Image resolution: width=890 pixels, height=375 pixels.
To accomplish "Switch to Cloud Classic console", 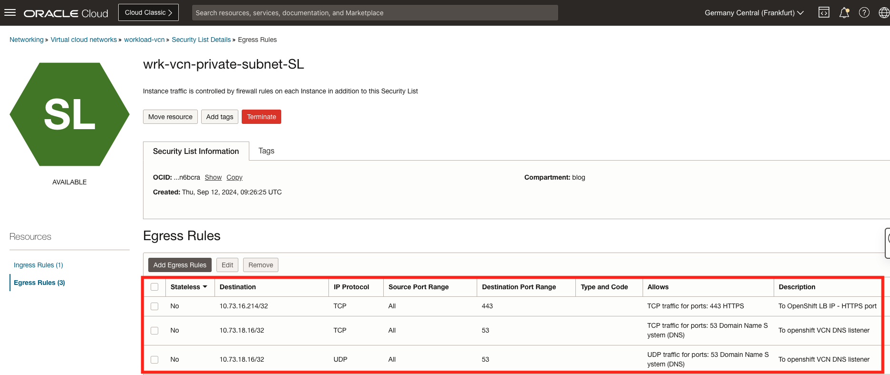I will tap(148, 12).
